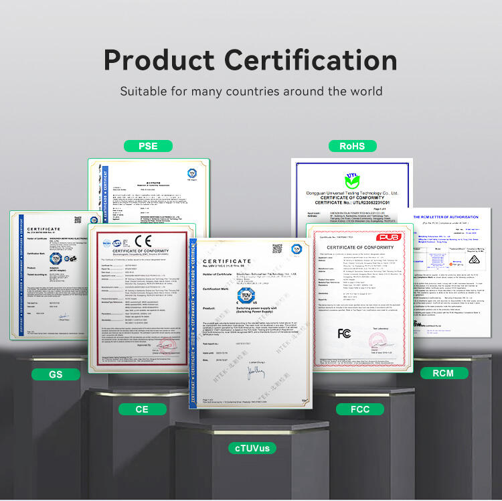Open the CE certificate of conformity
This screenshot has height=501, width=502.
[142, 298]
